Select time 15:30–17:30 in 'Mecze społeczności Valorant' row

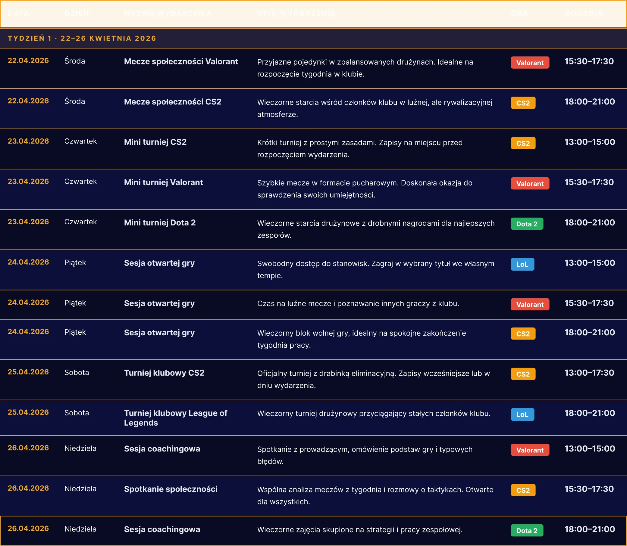589,61
